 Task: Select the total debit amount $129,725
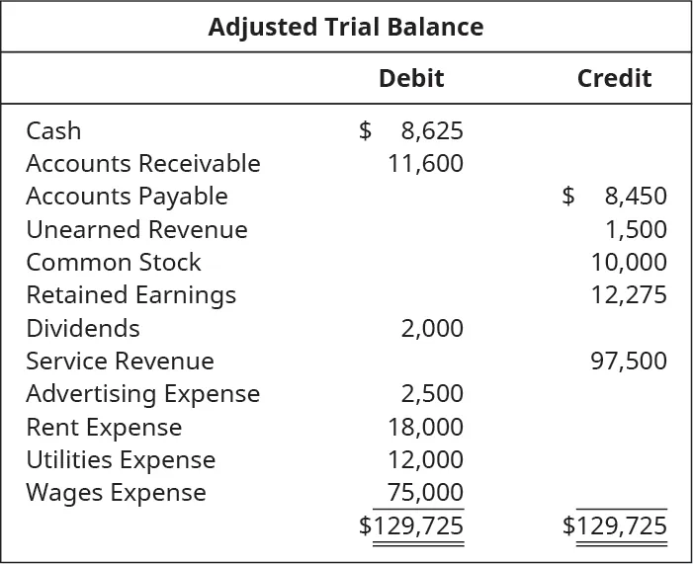point(411,525)
